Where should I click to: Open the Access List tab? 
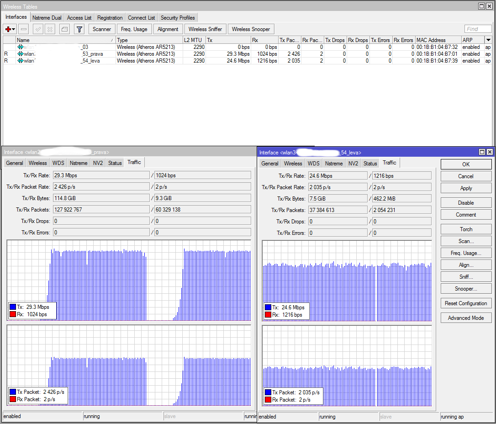pyautogui.click(x=79, y=18)
